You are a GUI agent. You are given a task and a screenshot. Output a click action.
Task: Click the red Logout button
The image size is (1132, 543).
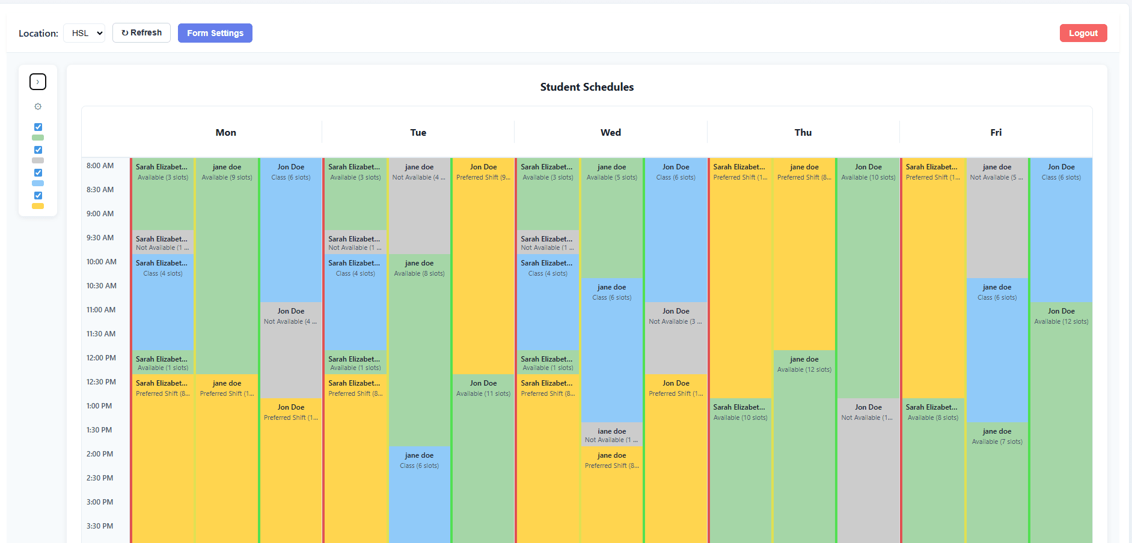(1083, 33)
